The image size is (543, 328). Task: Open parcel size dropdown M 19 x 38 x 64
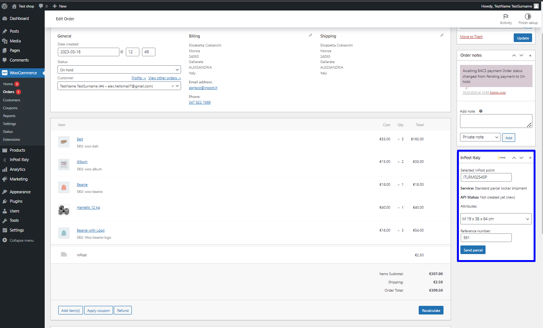[x=496, y=219]
